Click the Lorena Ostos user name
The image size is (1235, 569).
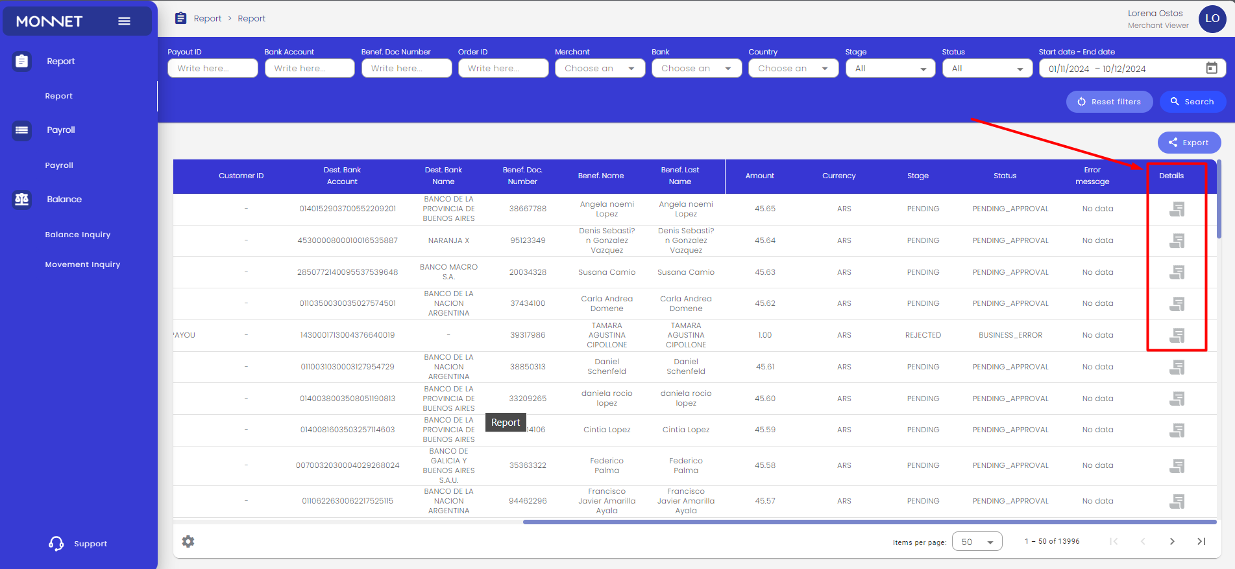[1155, 13]
